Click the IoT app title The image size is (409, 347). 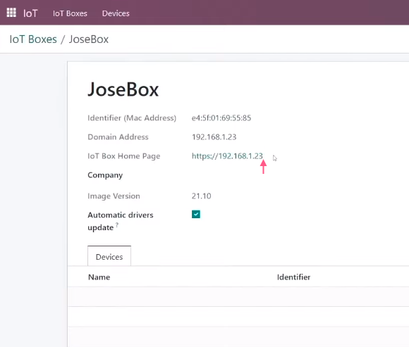point(30,13)
